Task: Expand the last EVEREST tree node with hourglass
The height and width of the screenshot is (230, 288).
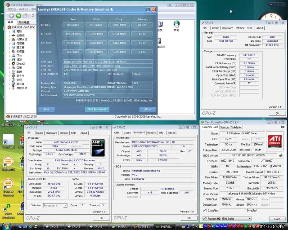Action: click(x=9, y=88)
